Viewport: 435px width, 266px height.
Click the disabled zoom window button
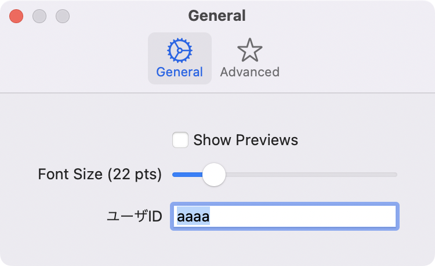pyautogui.click(x=63, y=16)
